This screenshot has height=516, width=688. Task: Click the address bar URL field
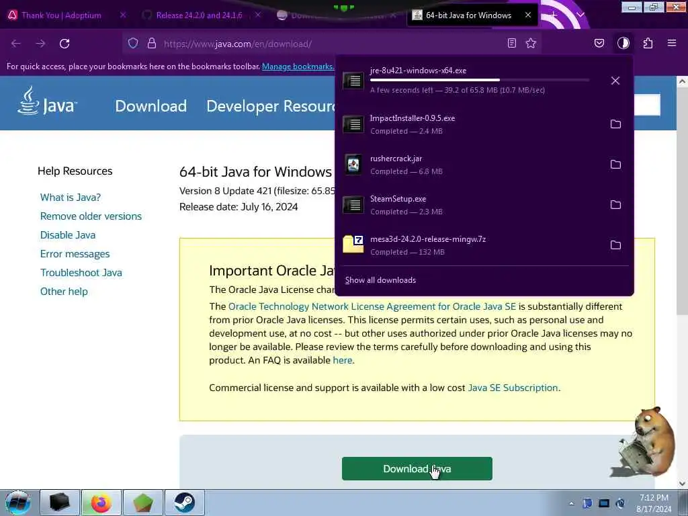(331, 44)
